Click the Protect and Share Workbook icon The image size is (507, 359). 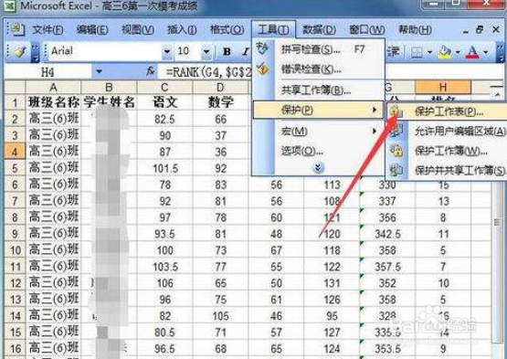(x=396, y=170)
